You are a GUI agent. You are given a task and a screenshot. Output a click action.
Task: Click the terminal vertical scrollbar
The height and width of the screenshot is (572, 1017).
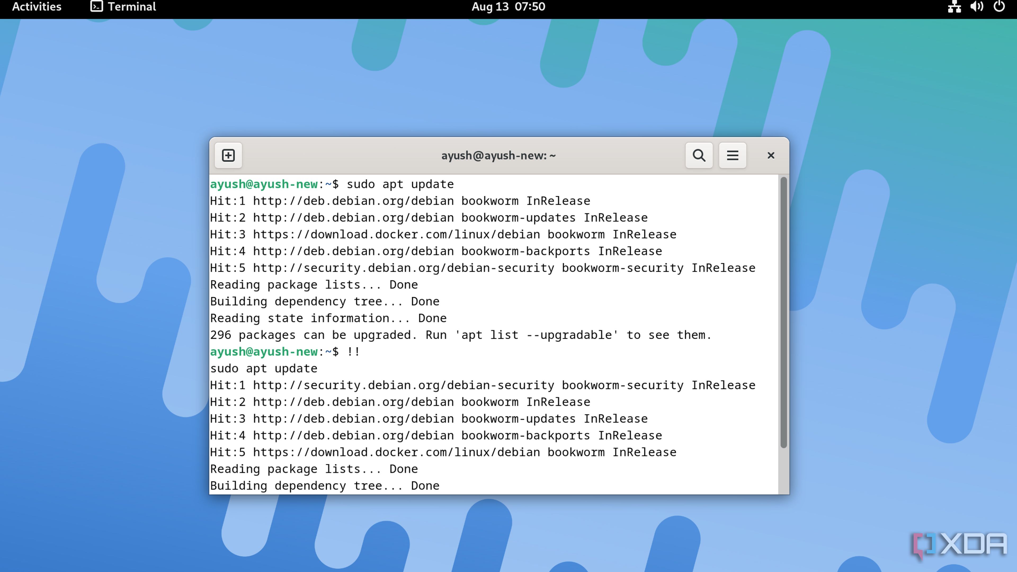point(784,312)
